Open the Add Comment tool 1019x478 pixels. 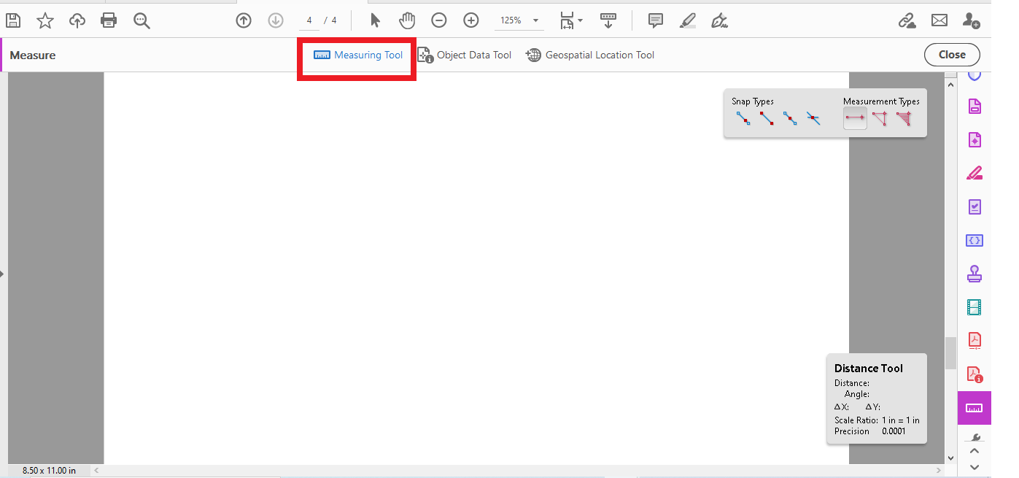(x=655, y=20)
